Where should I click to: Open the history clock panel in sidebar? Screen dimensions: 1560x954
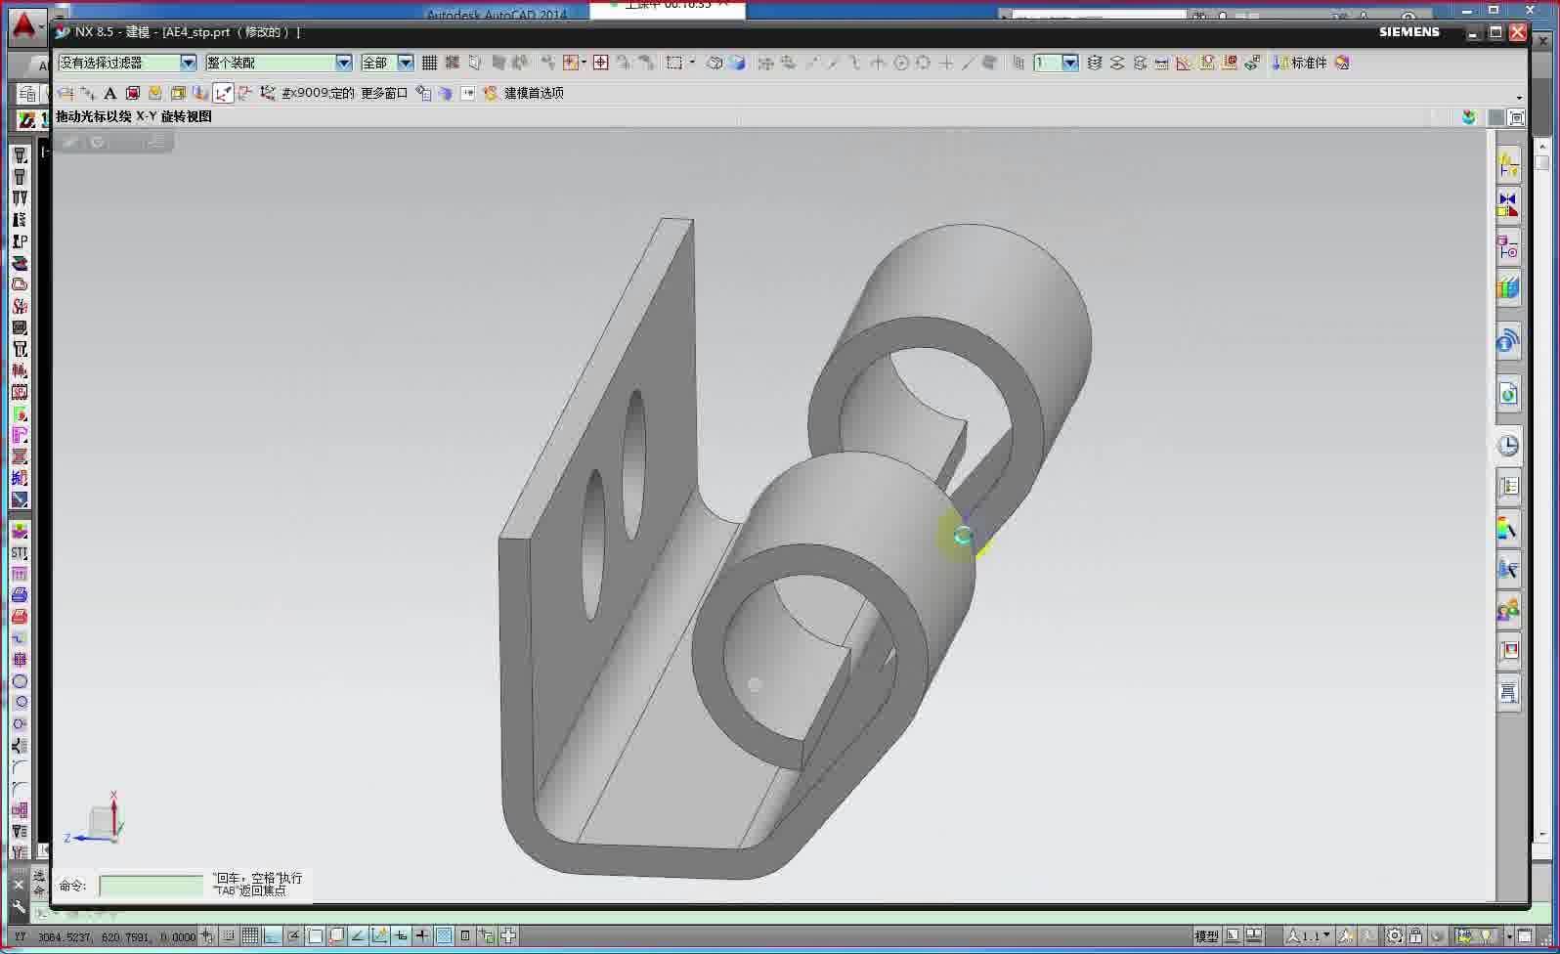point(1508,446)
